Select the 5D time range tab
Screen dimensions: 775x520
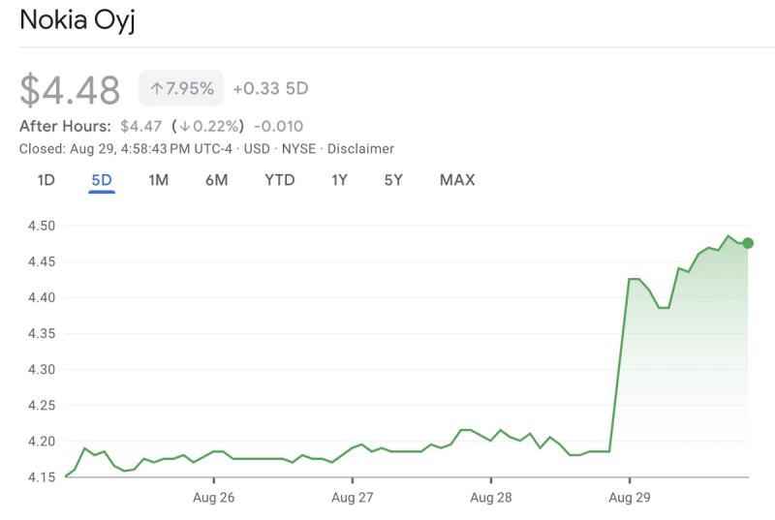[102, 180]
